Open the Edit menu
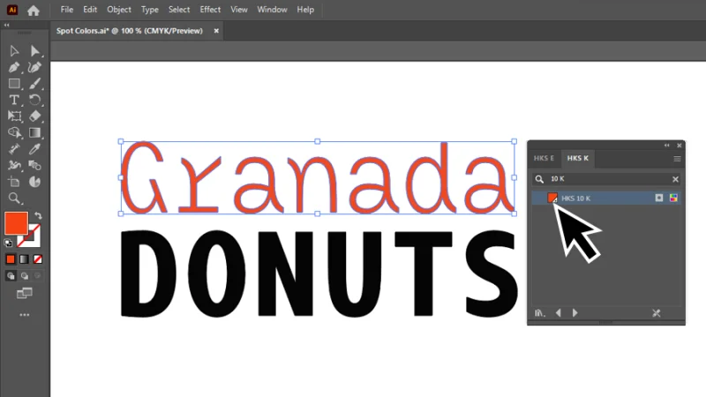This screenshot has width=706, height=397. point(90,10)
